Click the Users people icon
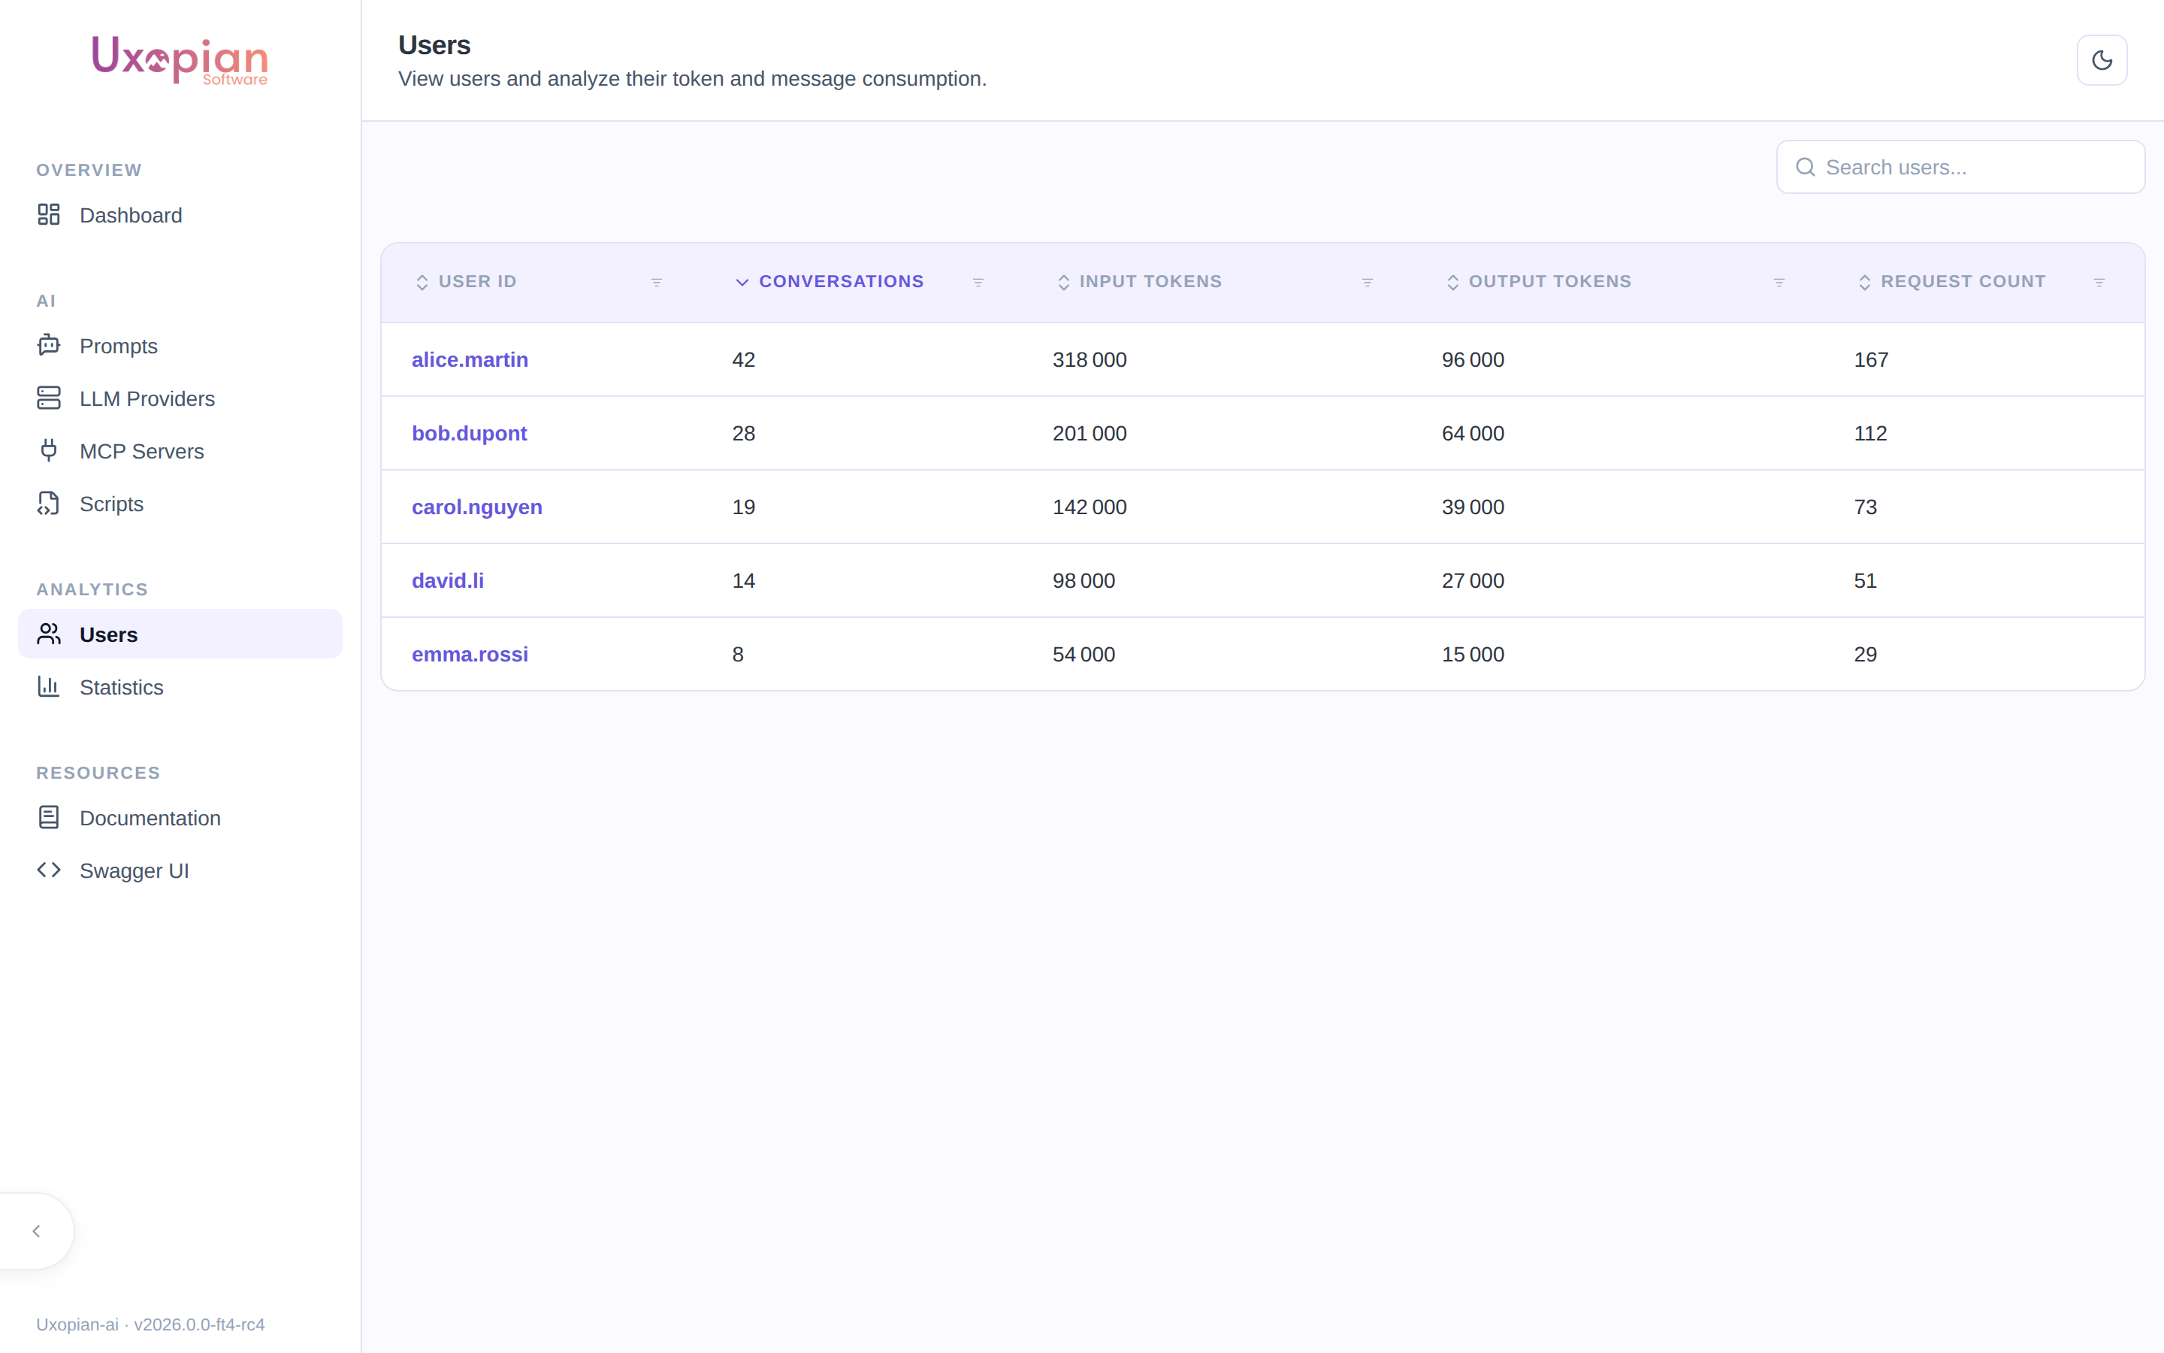Image resolution: width=2164 pixels, height=1353 pixels. (48, 634)
